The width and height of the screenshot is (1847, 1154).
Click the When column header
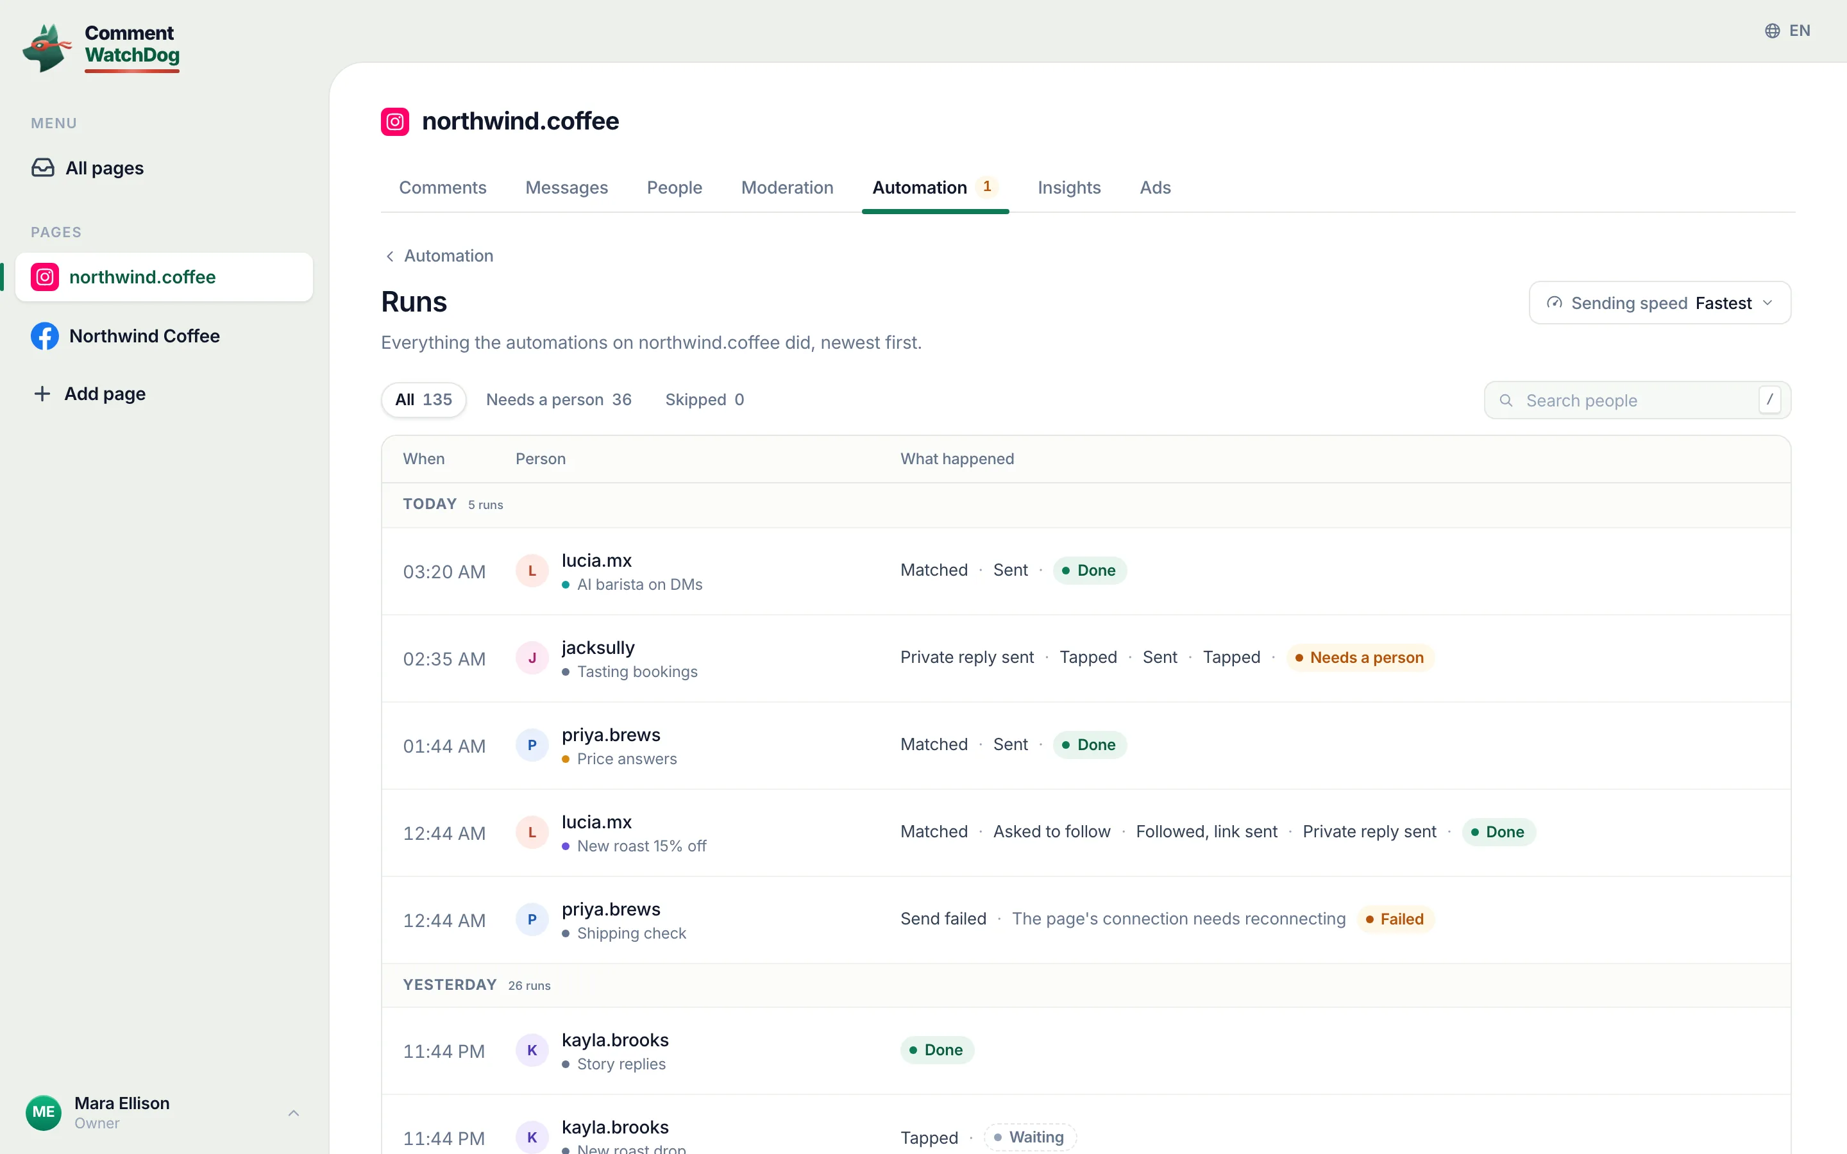(423, 458)
